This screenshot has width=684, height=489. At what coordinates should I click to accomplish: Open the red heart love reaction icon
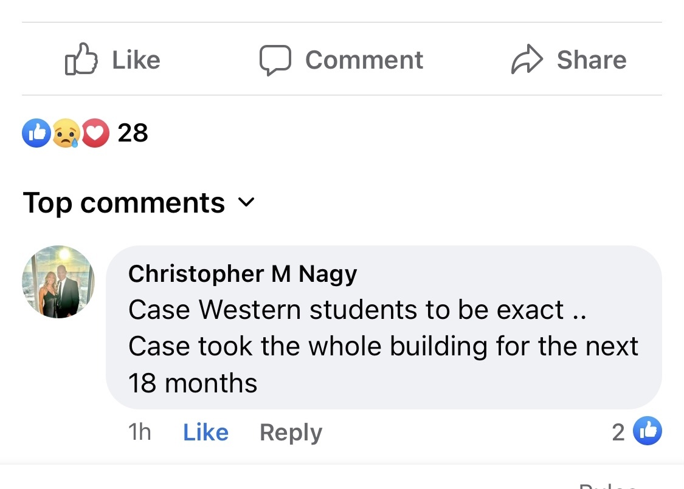tap(95, 133)
